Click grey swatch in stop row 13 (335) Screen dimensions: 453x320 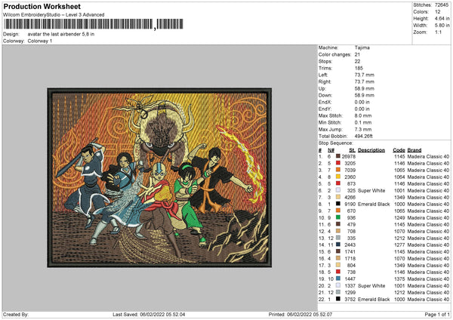click(x=337, y=238)
